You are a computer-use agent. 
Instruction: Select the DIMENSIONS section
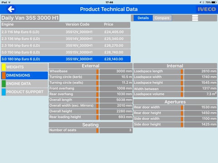tap(25, 75)
